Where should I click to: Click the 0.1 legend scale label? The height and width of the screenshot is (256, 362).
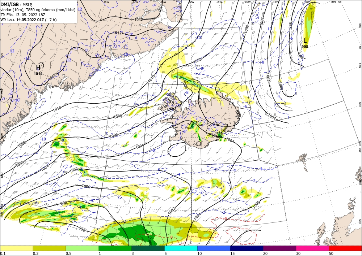coord(2,253)
